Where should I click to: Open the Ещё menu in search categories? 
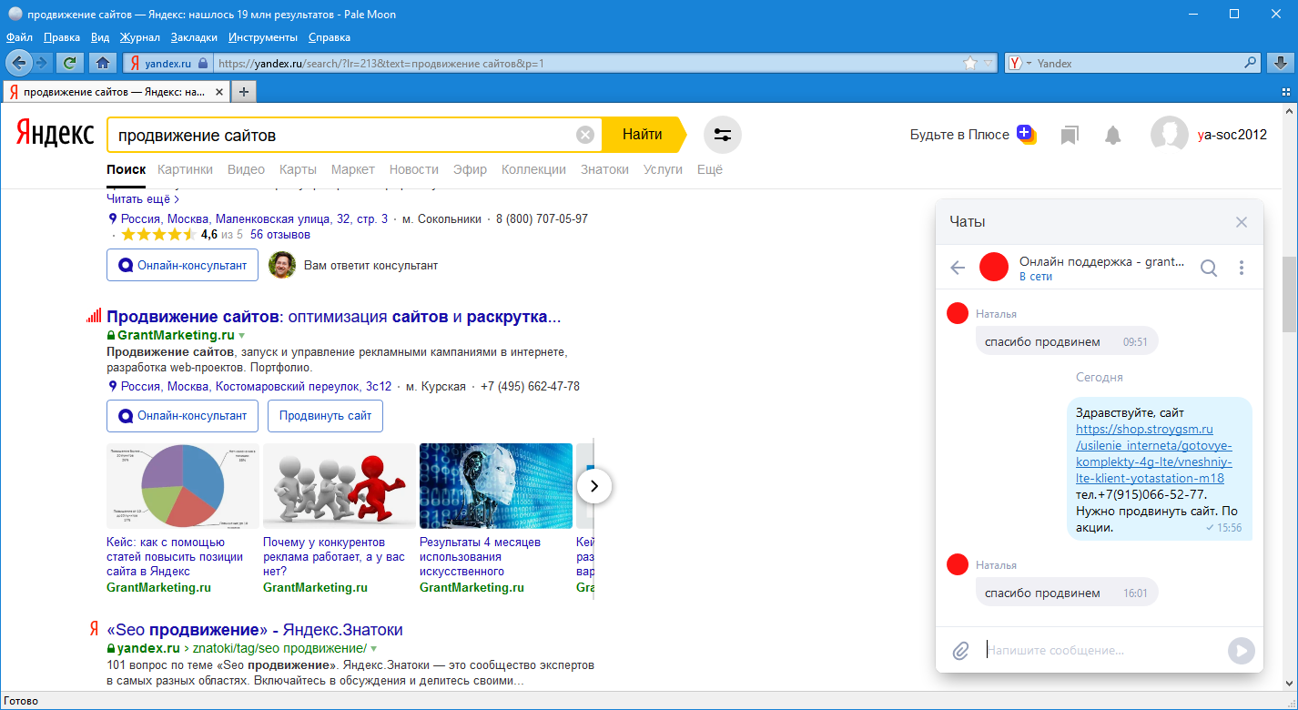click(x=710, y=169)
